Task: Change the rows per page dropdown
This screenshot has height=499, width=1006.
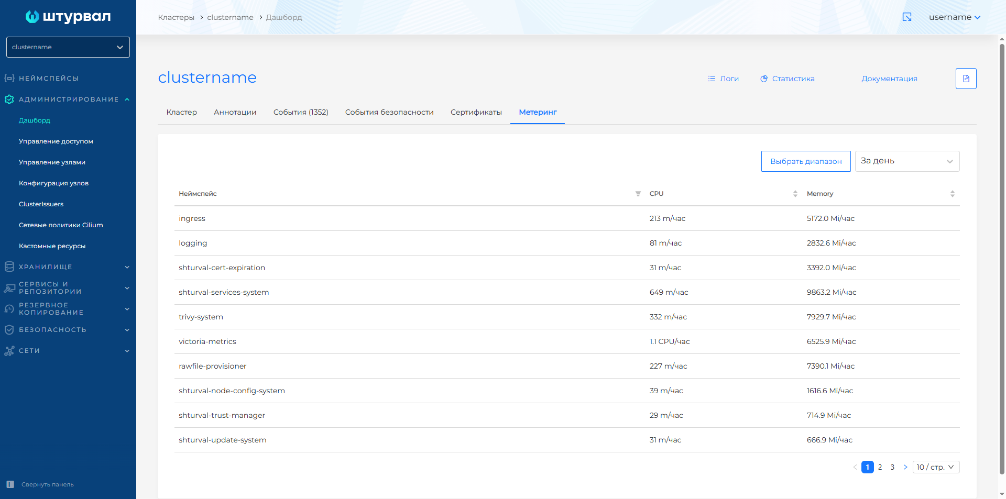Action: click(x=936, y=467)
